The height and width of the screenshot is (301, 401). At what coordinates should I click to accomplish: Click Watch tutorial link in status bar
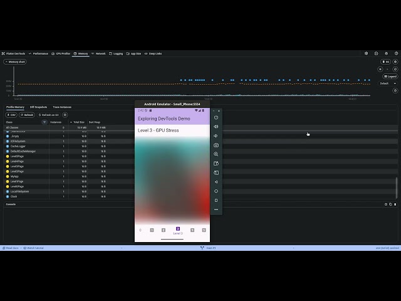point(33,248)
